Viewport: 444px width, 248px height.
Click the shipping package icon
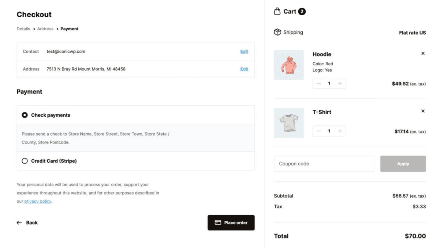point(278,32)
